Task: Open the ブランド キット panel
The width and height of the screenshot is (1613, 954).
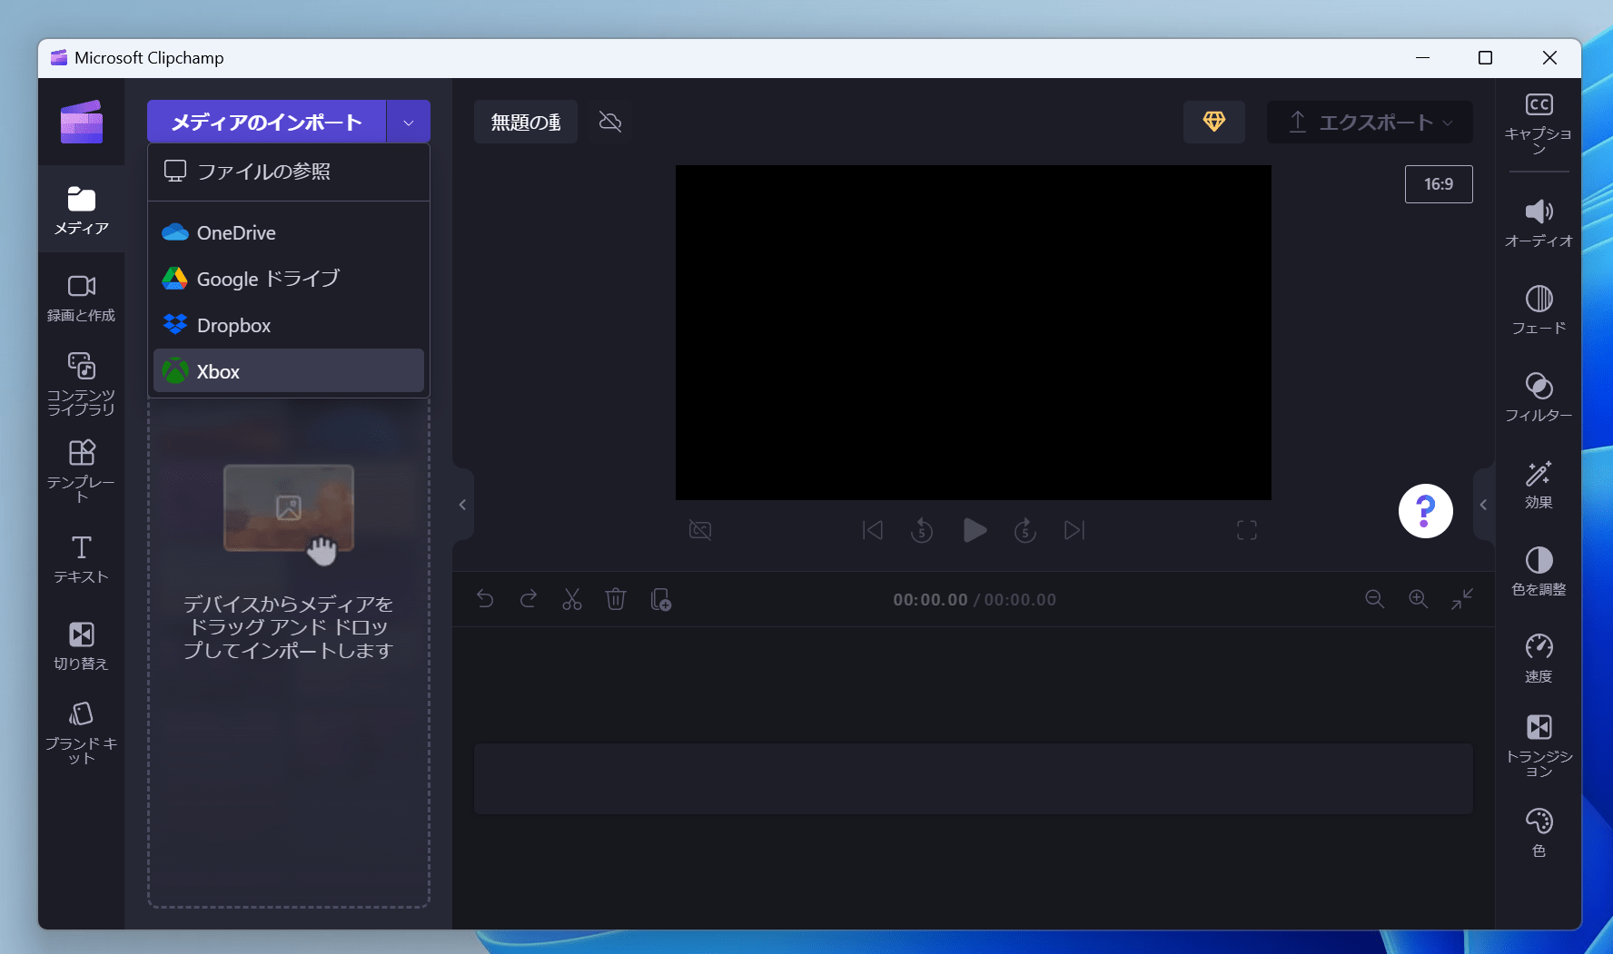Action: pos(82,732)
